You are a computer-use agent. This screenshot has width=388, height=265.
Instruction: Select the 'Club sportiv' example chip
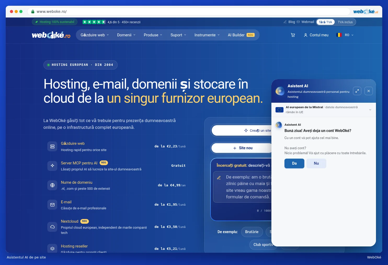click(x=261, y=245)
